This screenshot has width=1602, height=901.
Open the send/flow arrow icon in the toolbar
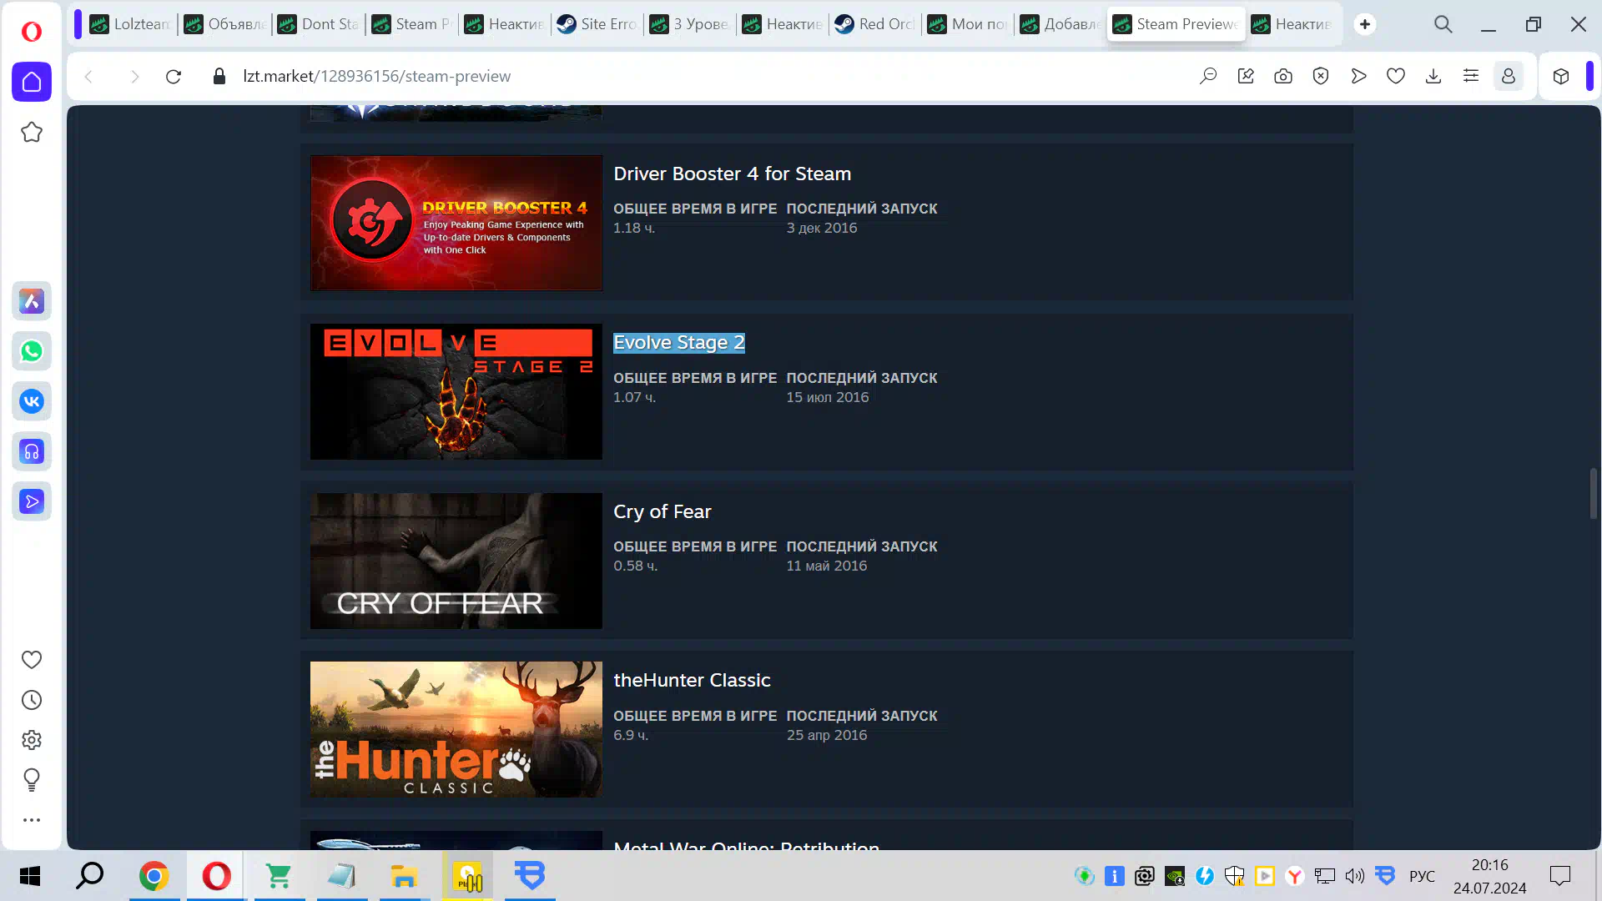[x=1358, y=76]
